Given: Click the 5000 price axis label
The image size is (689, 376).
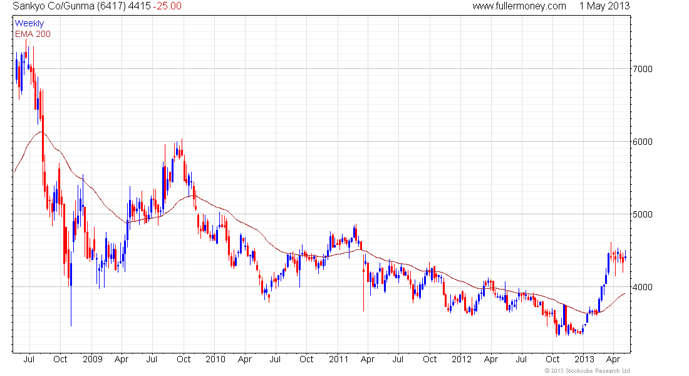Looking at the screenshot, I should click(x=643, y=214).
